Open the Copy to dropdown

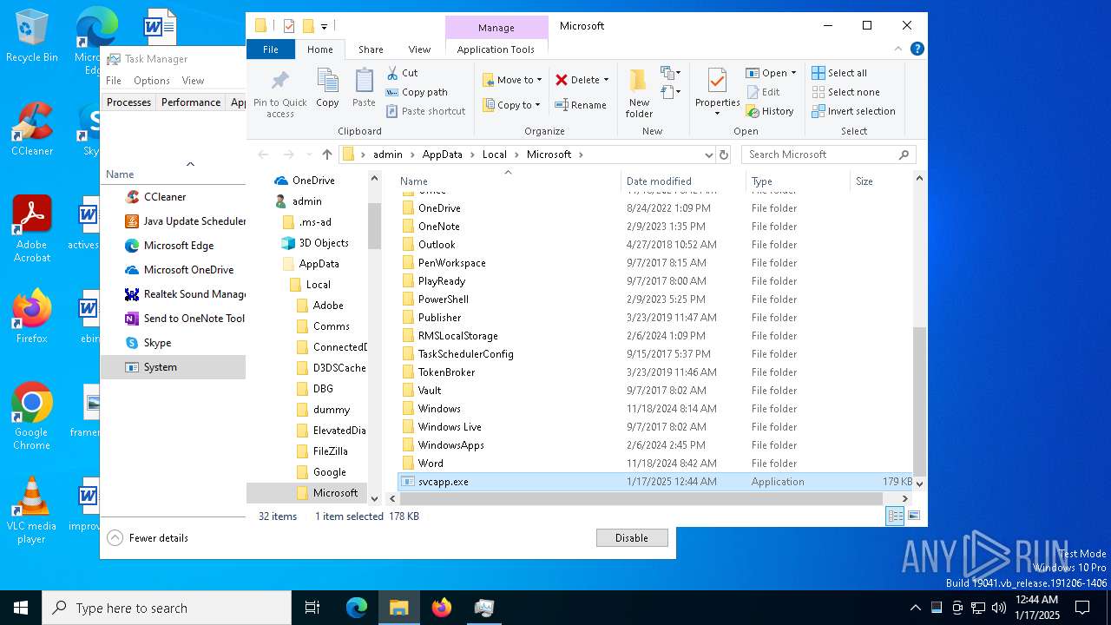[512, 105]
